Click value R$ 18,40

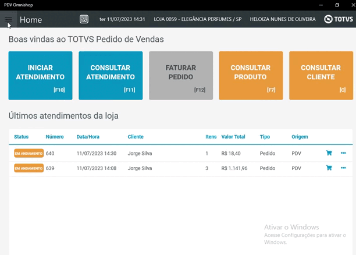(231, 154)
